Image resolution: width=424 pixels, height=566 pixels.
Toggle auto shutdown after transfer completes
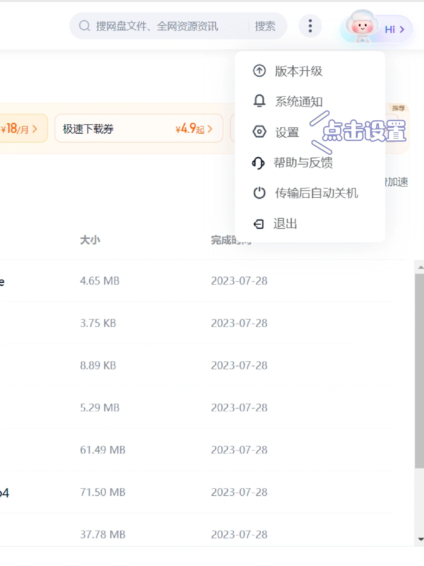[316, 193]
